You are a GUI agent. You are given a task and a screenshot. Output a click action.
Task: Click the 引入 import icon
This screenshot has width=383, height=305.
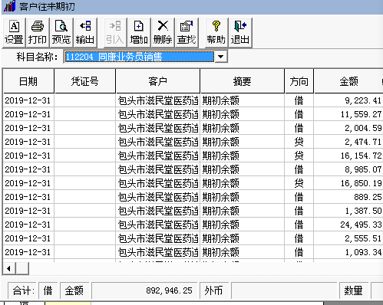[114, 33]
